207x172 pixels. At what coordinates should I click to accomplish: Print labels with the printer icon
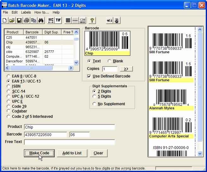(x=27, y=20)
